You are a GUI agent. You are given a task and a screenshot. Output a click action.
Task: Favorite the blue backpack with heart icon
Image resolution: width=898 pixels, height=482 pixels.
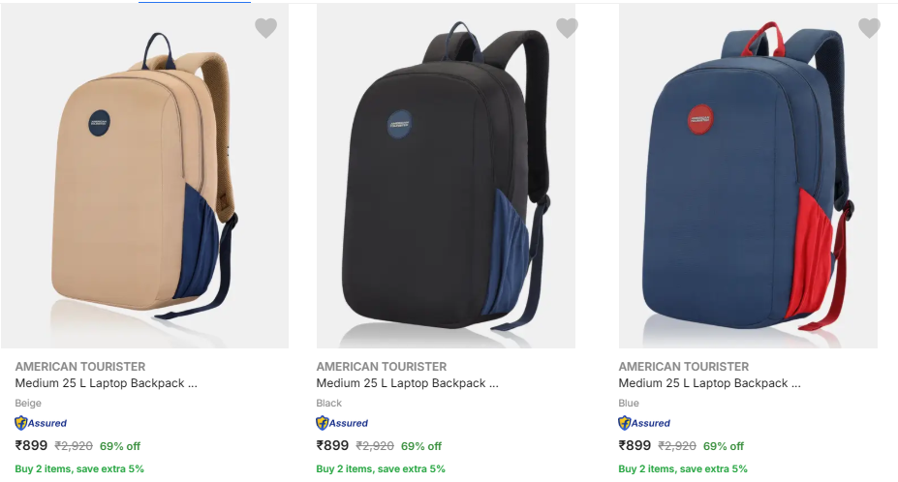(x=869, y=28)
